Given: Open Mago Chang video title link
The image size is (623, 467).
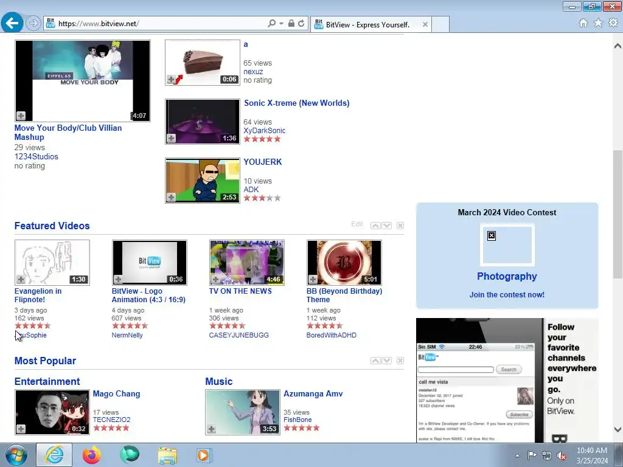Looking at the screenshot, I should (116, 394).
